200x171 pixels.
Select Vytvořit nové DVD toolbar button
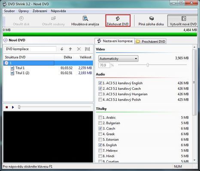pos(183,21)
